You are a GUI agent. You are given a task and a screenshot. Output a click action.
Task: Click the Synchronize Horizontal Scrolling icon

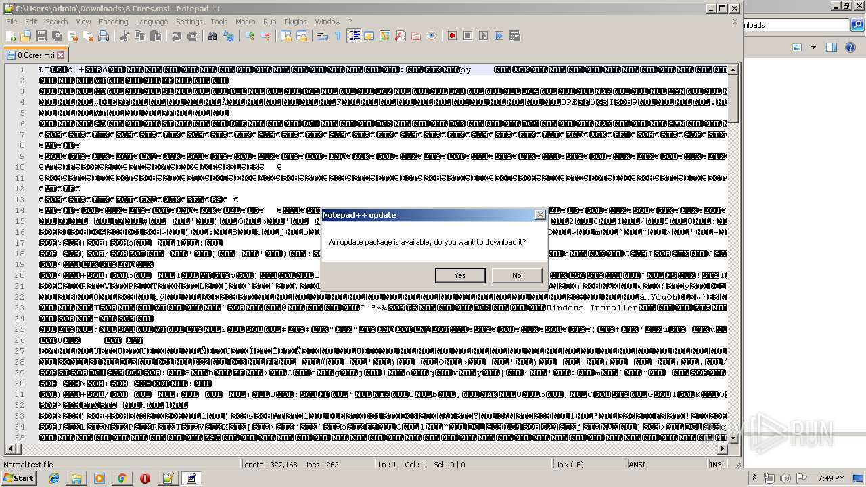[x=302, y=36]
